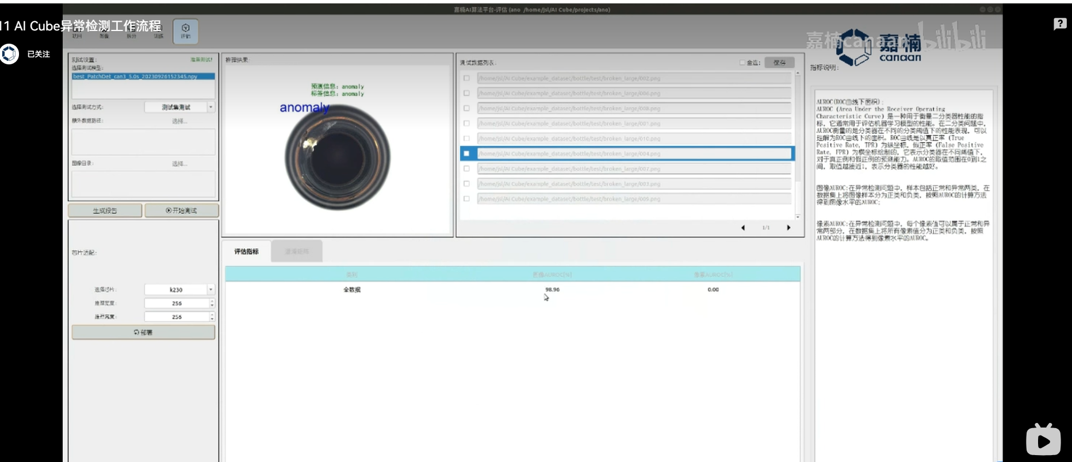The height and width of the screenshot is (462, 1072).
Task: Click the 生成报告 generate report button
Action: pyautogui.click(x=105, y=211)
